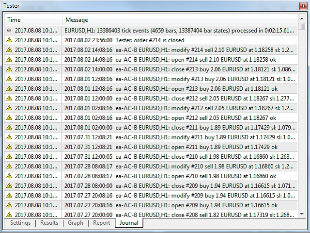Screen dimensions: 310x233
Task: Select the Journal tab
Action: [129, 223]
